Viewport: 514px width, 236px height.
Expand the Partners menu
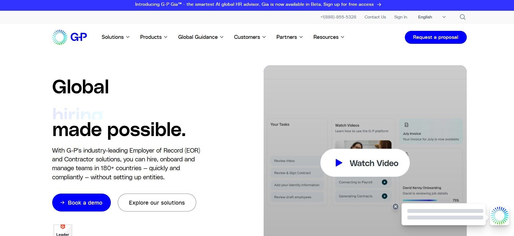click(289, 37)
